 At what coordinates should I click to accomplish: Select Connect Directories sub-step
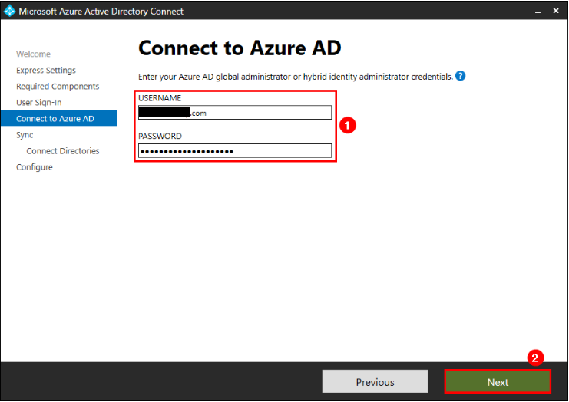[63, 151]
